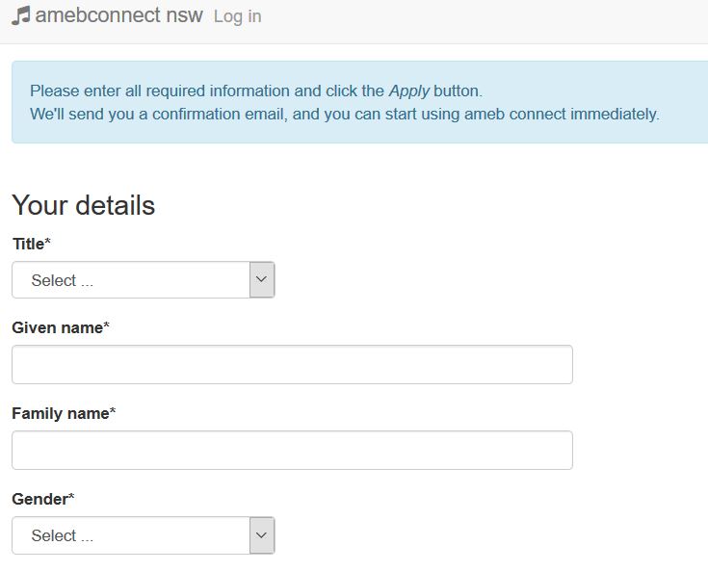Click the Given name field label

click(x=58, y=328)
